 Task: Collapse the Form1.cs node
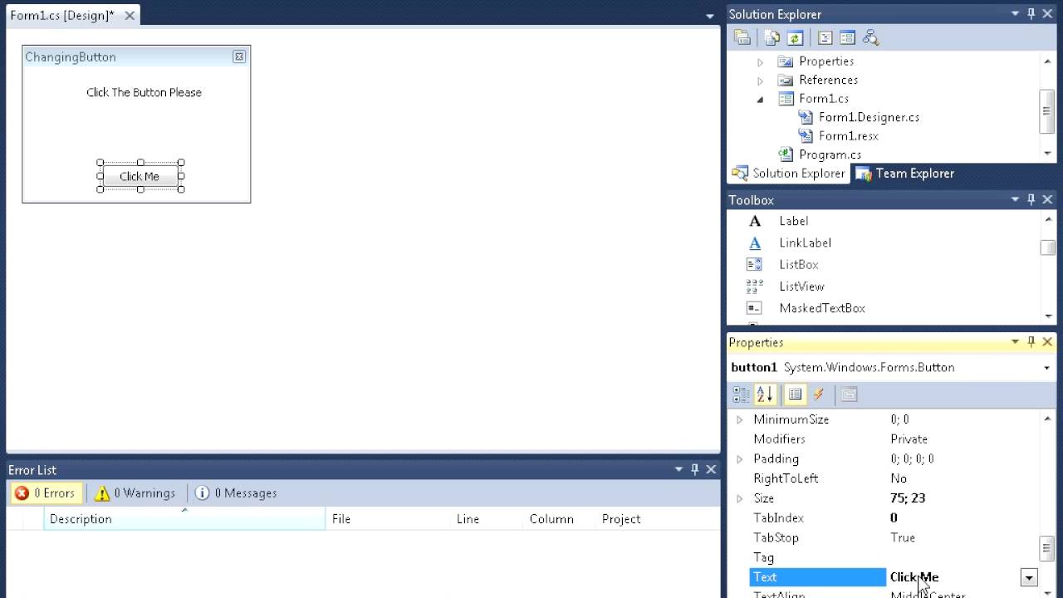760,99
